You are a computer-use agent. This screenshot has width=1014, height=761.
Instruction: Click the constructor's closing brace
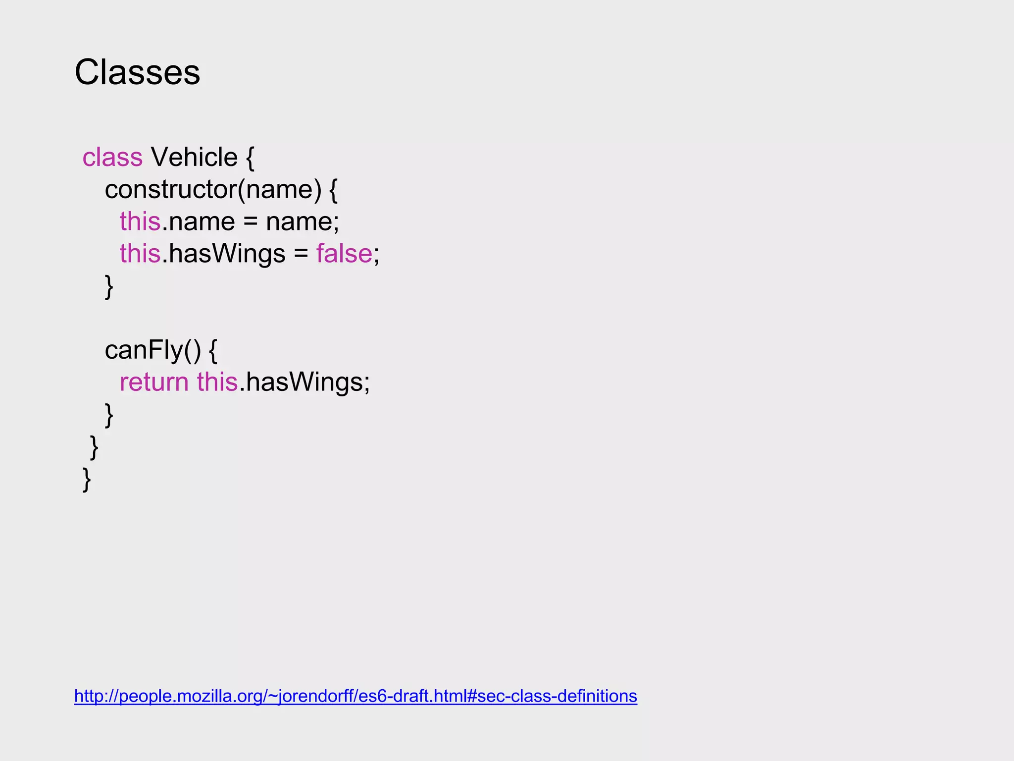pyautogui.click(x=109, y=287)
